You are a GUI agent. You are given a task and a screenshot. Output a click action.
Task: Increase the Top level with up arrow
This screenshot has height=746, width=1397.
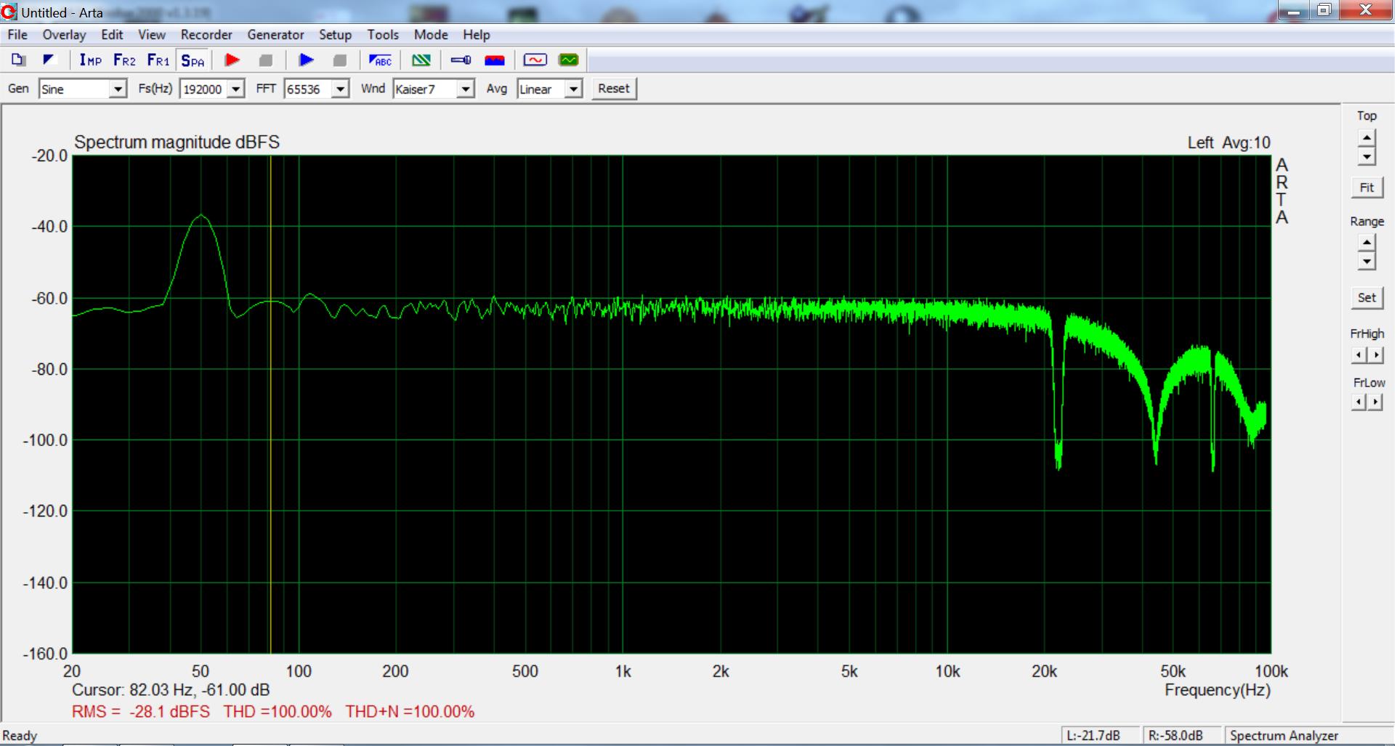[1366, 137]
